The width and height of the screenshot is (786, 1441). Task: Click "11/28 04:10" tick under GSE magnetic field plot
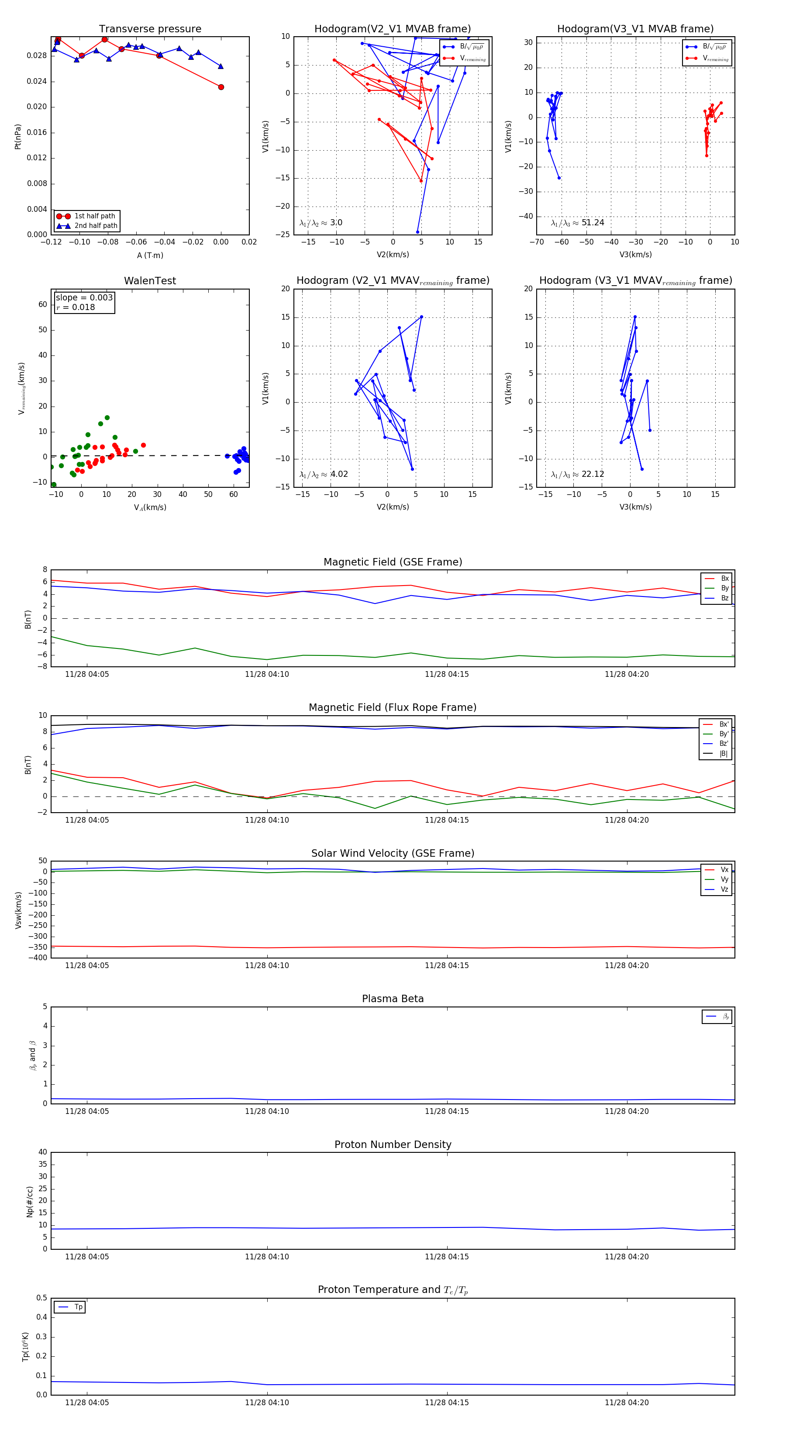click(267, 675)
